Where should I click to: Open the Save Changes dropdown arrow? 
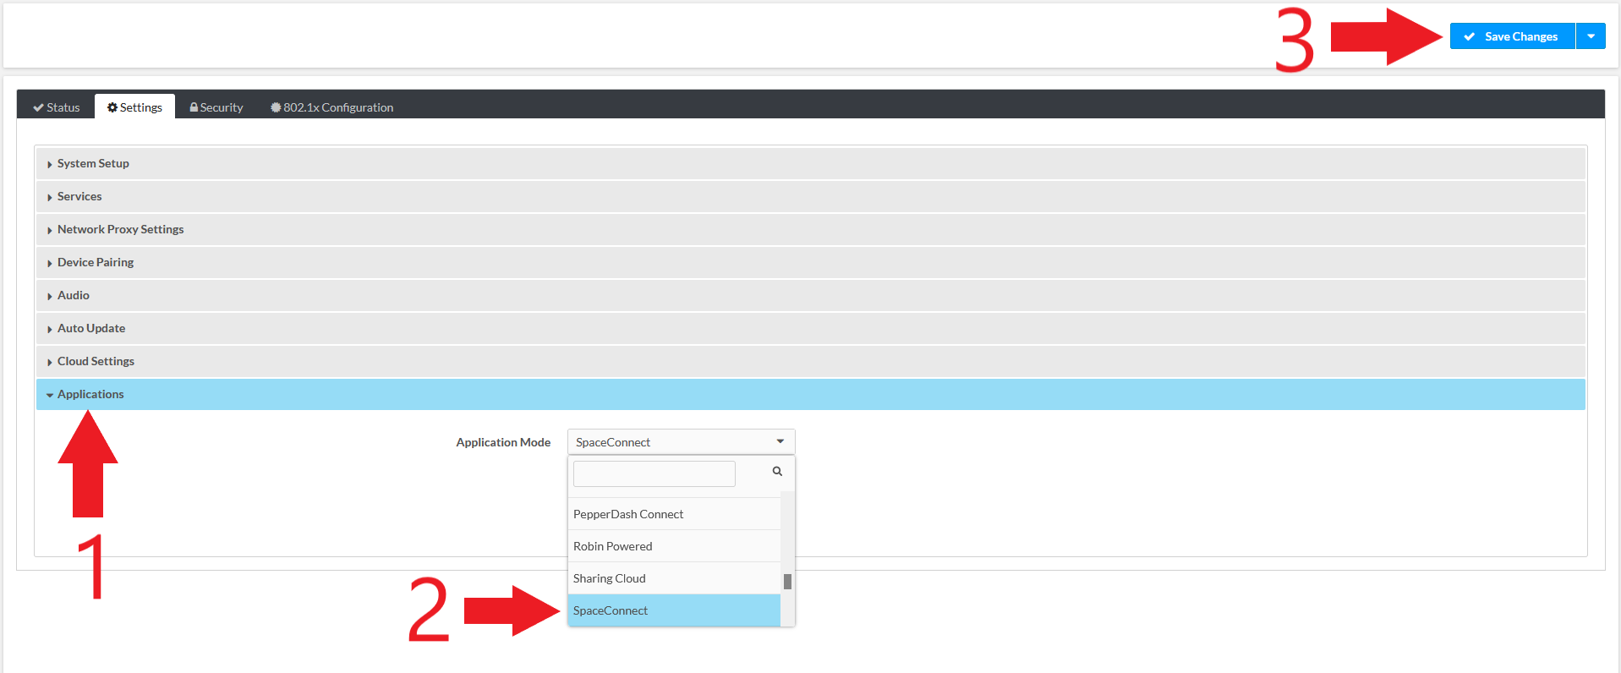point(1591,36)
